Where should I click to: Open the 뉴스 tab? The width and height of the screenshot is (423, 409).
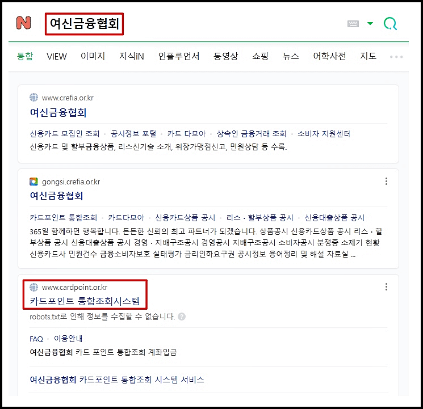click(x=291, y=56)
